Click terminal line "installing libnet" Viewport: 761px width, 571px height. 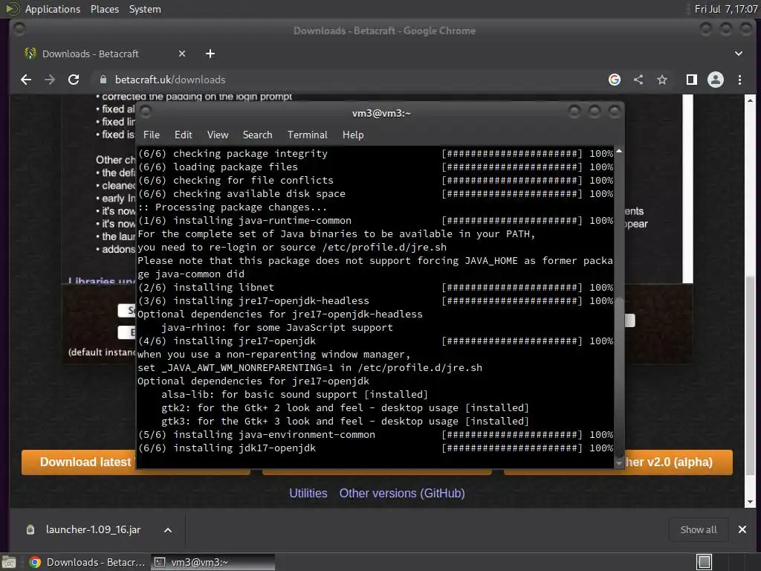pos(223,288)
